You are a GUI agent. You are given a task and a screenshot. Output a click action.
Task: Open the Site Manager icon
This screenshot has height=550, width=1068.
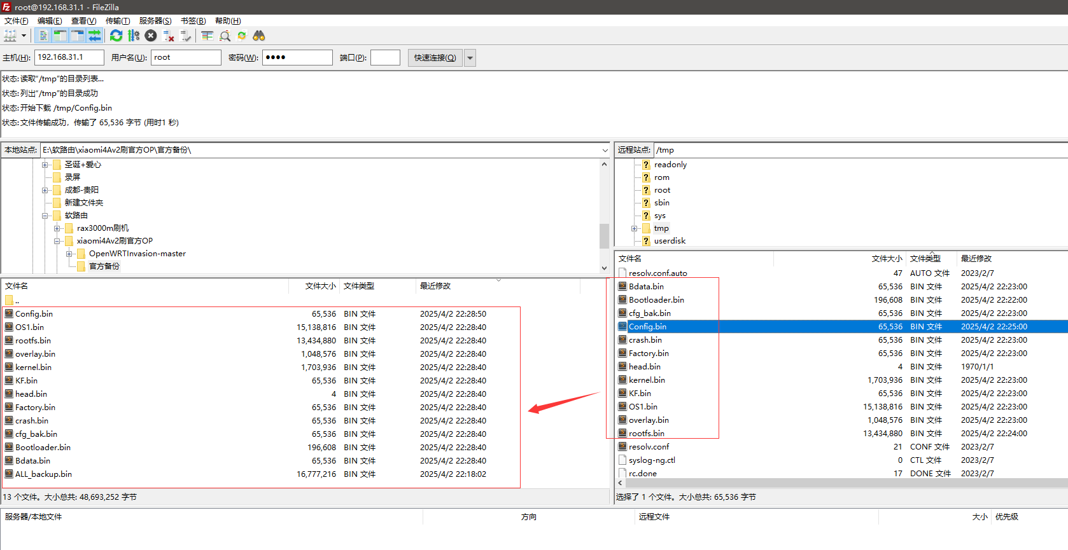tap(10, 36)
